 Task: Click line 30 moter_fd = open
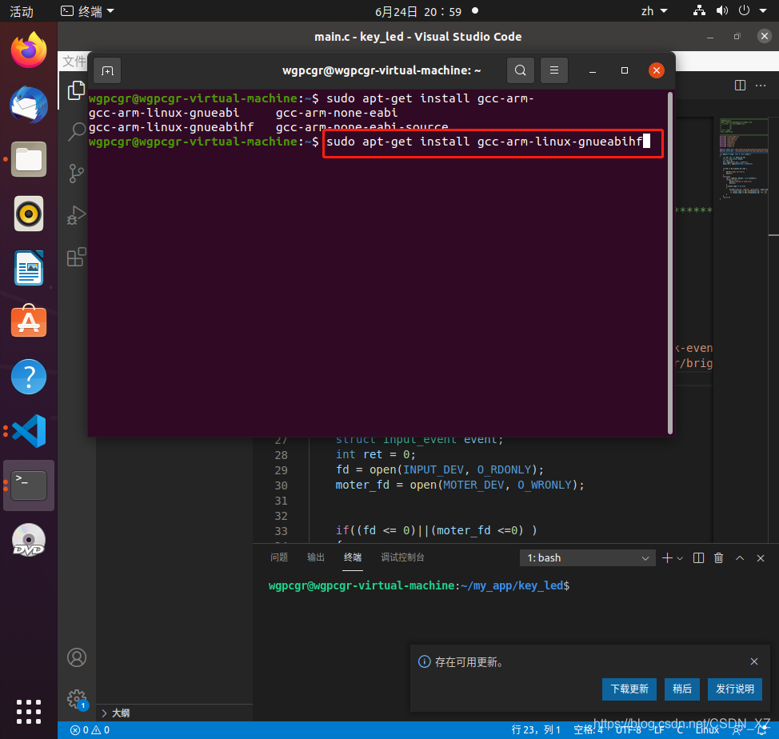click(460, 485)
